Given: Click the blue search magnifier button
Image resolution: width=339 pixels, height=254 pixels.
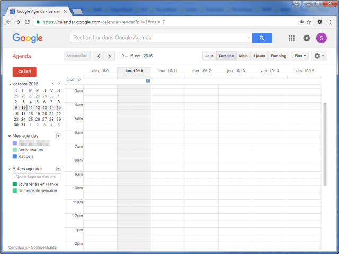Looking at the screenshot, I should tap(262, 38).
